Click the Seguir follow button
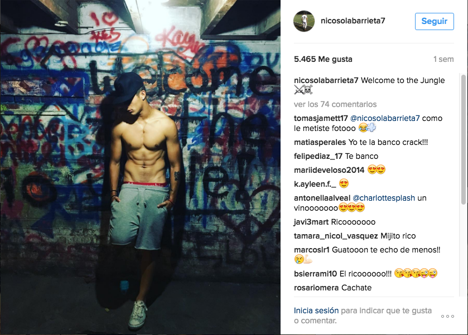Image resolution: width=468 pixels, height=335 pixels. (435, 21)
